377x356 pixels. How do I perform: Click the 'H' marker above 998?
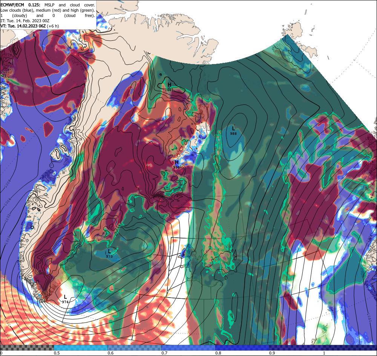pos(177,162)
